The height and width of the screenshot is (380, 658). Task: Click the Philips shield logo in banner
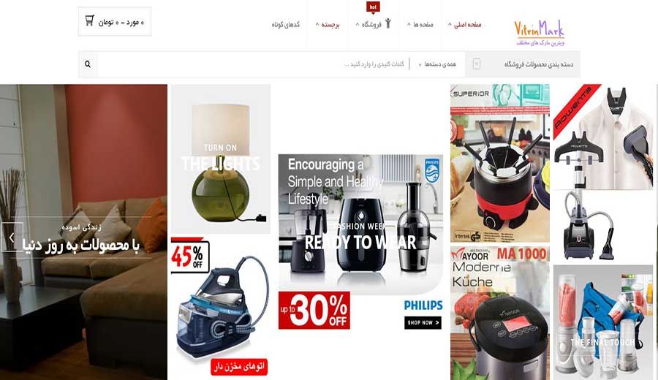pos(432,170)
